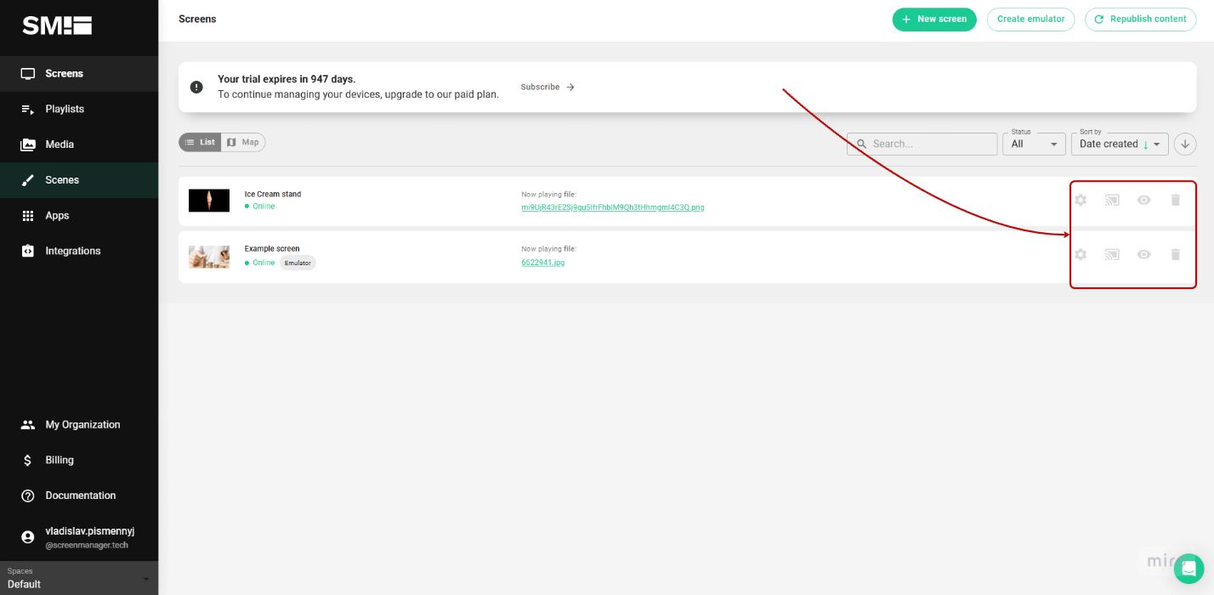
Task: Click the Emulator badge
Action: [x=298, y=263]
